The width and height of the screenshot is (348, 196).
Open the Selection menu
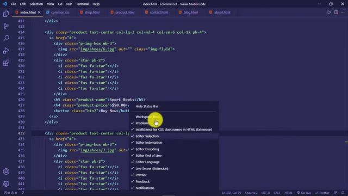click(x=36, y=4)
